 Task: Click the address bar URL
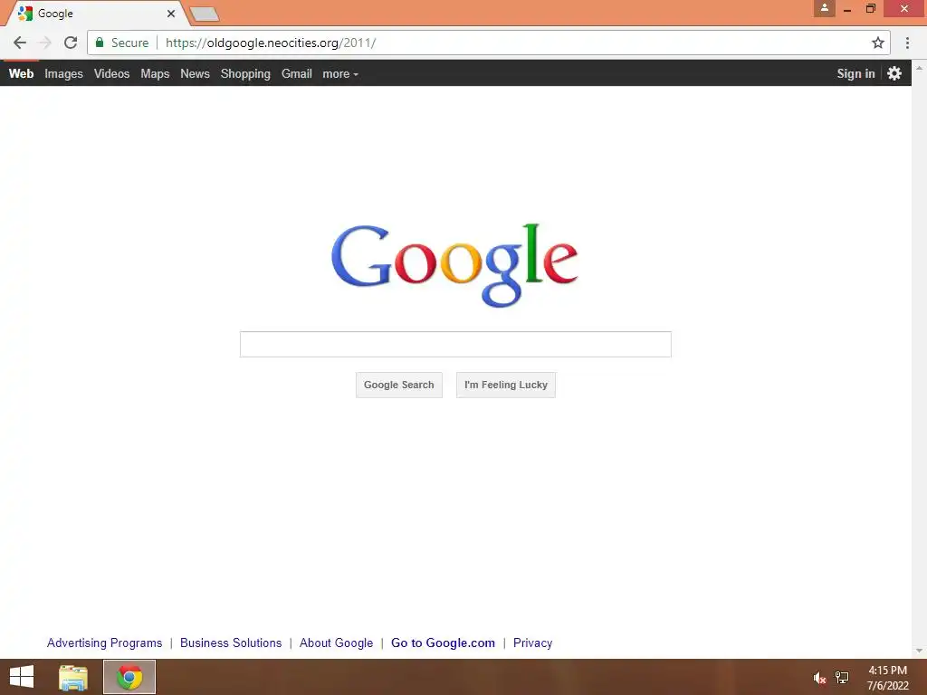(x=271, y=43)
